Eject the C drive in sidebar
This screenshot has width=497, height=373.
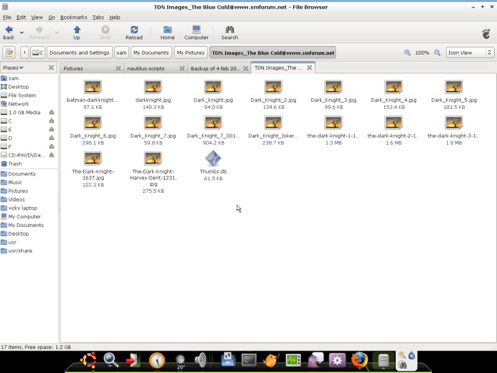[x=52, y=121]
